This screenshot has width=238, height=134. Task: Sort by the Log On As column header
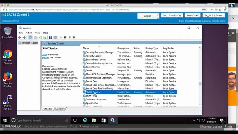pyautogui.click(x=168, y=48)
